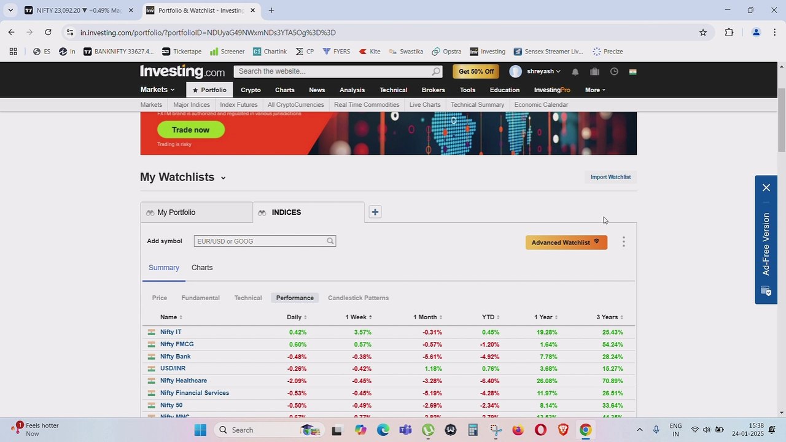Screen dimensions: 786x442
Task: Sort table by Name column
Action: coord(171,317)
